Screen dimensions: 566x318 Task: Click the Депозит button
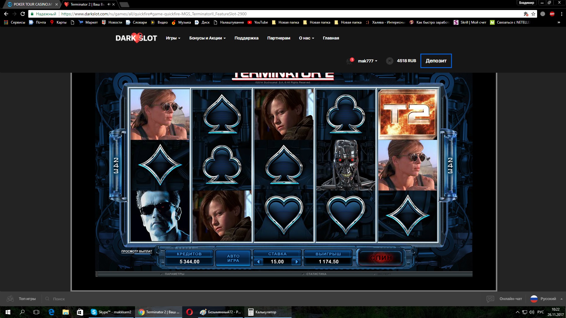(436, 61)
